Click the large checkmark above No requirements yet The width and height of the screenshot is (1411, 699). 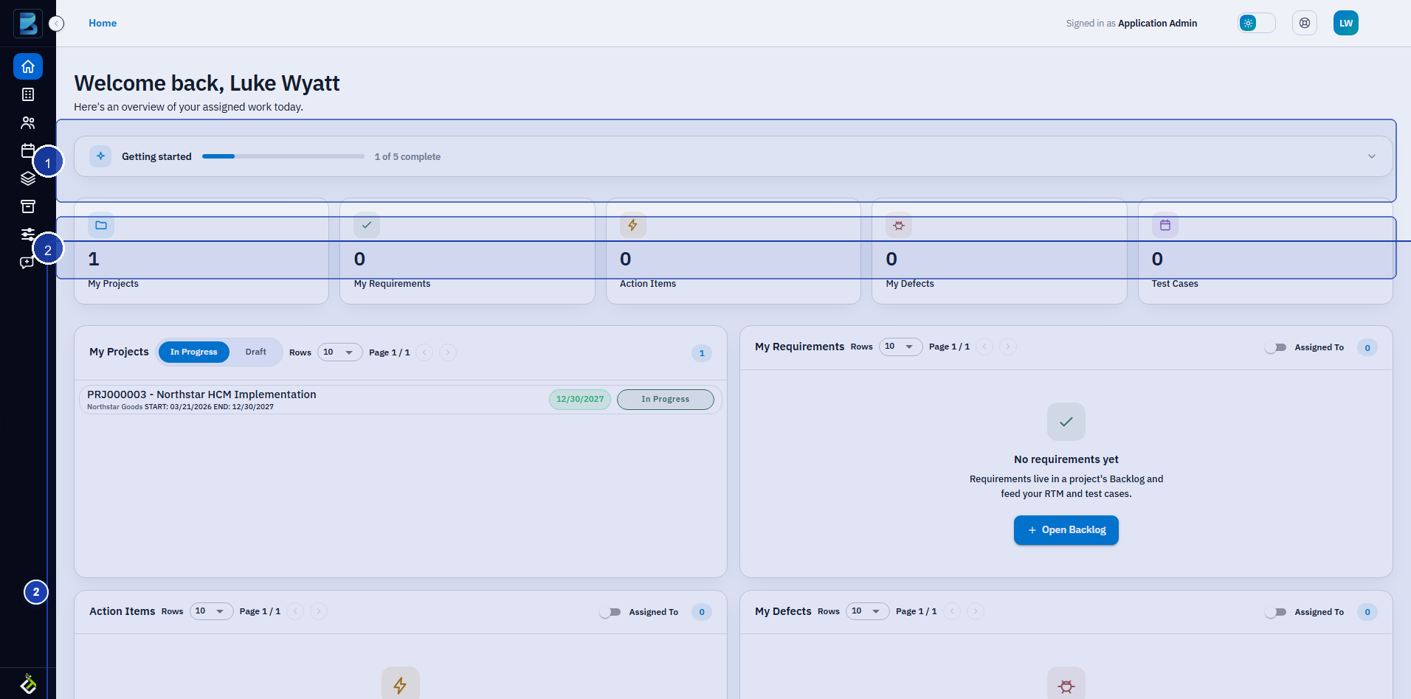(x=1066, y=422)
